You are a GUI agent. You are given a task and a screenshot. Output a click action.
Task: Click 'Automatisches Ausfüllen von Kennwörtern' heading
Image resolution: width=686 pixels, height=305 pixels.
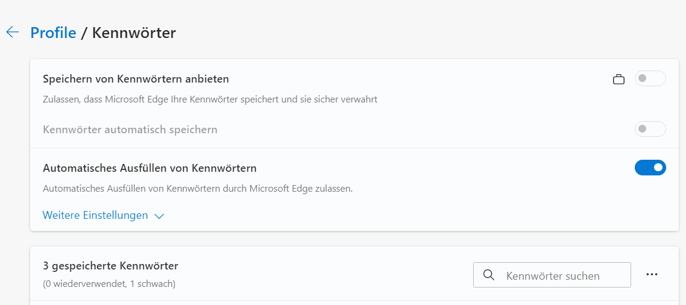pos(149,168)
